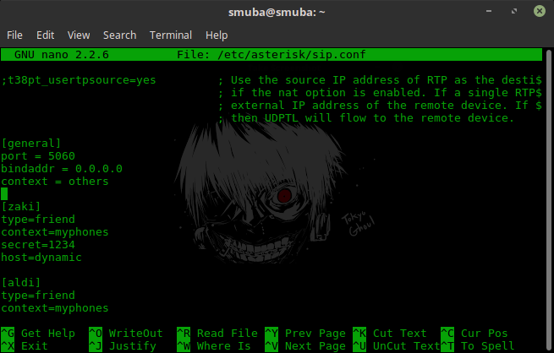Screen dimensions: 554x353
Task: Open the Edit menu
Action: (45, 35)
